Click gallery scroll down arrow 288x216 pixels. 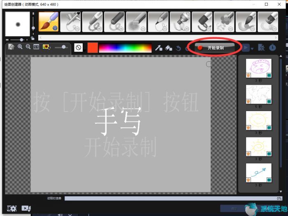(x=281, y=191)
